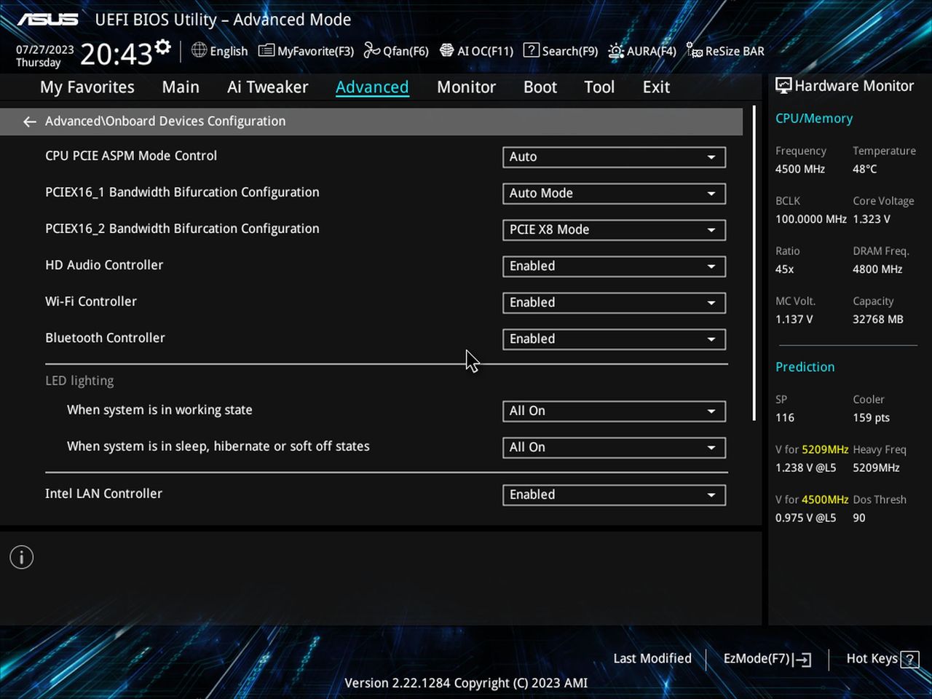
Task: Go back using the arrow icon
Action: tap(29, 122)
